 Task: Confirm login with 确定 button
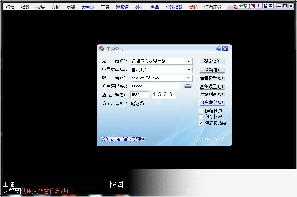point(212,61)
